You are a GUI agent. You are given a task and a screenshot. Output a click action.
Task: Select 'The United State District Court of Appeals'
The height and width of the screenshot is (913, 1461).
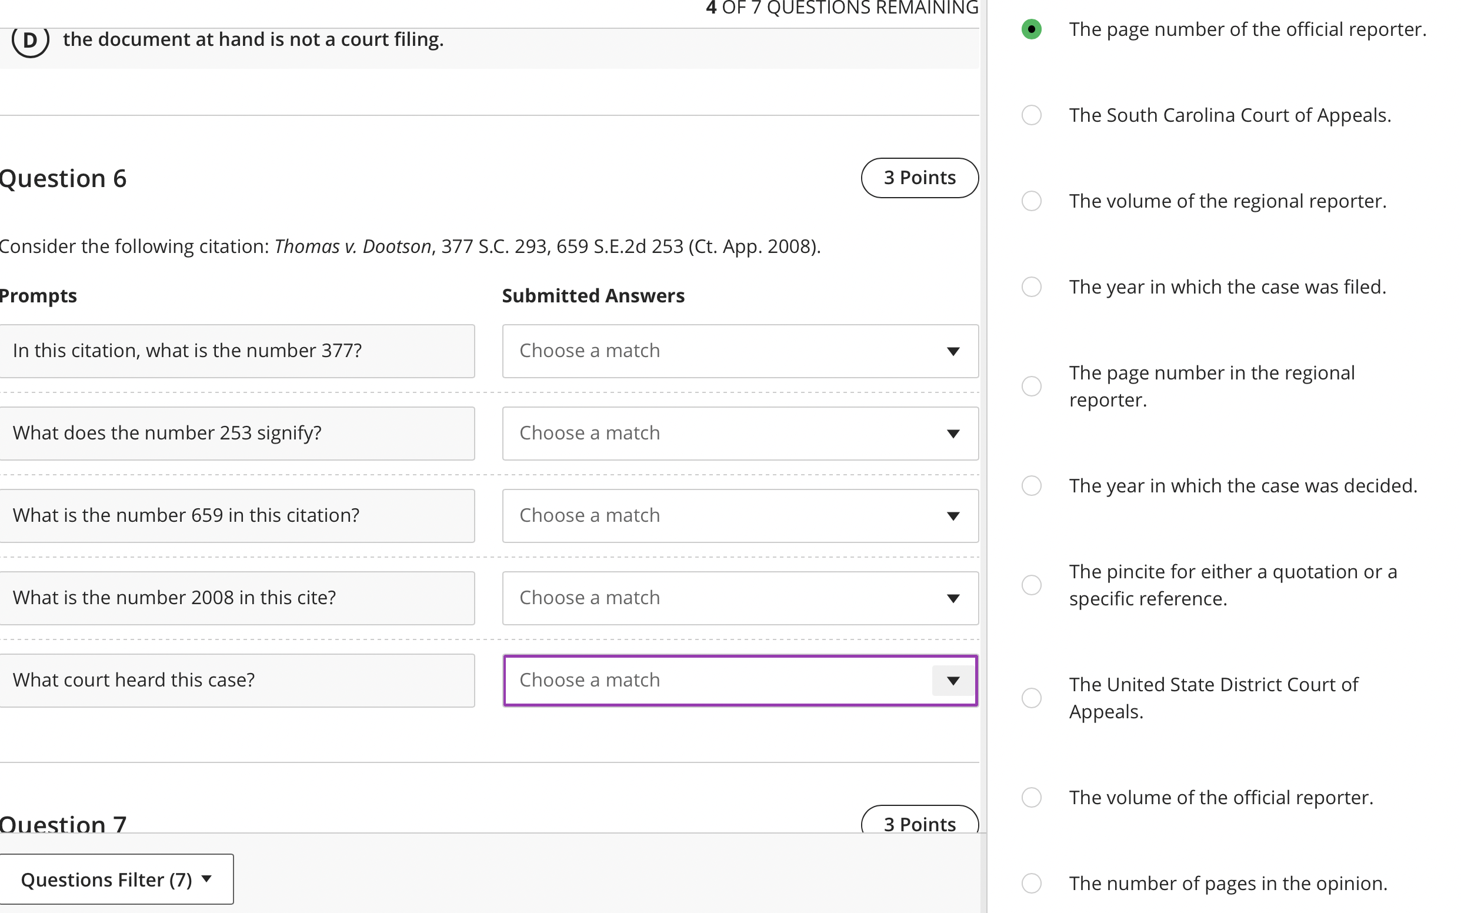(1031, 698)
